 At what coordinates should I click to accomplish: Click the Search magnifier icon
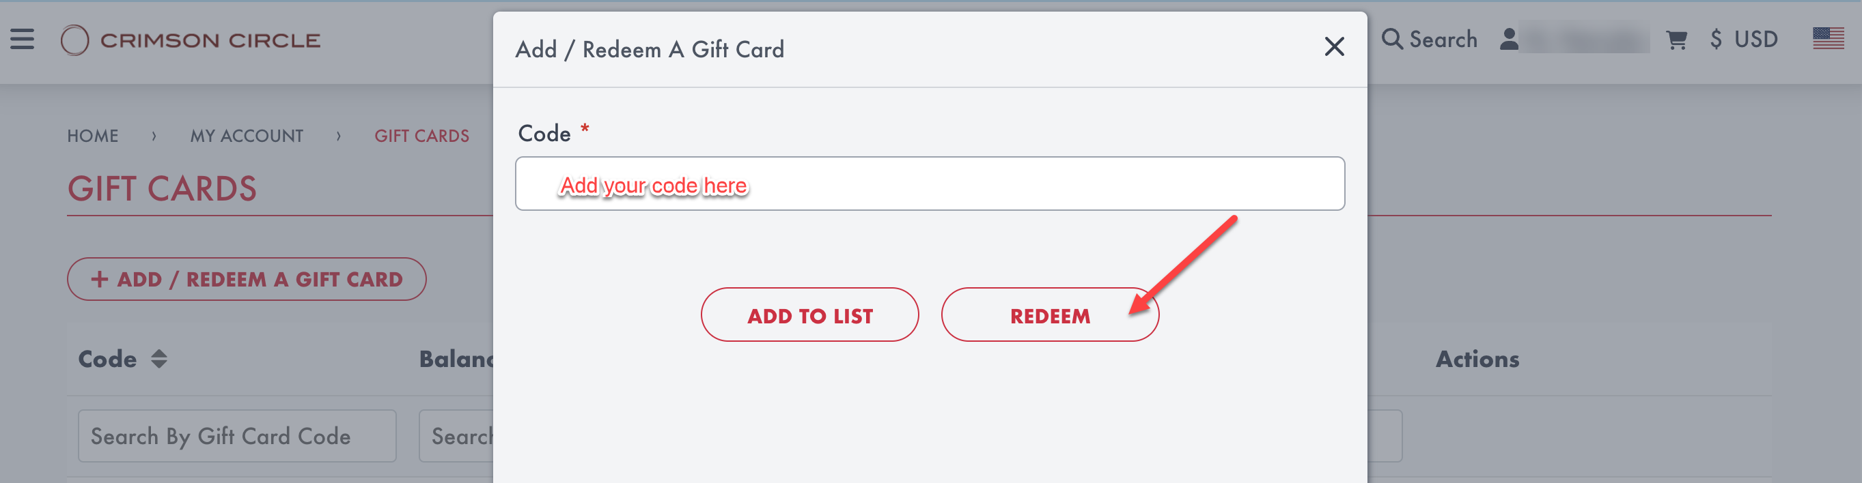[1391, 39]
